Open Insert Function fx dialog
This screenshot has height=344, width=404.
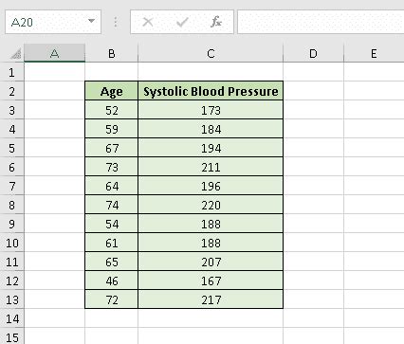pos(216,22)
